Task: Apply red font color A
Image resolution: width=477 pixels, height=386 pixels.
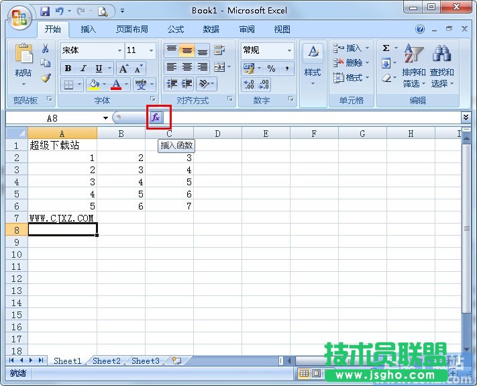Action: tap(116, 84)
